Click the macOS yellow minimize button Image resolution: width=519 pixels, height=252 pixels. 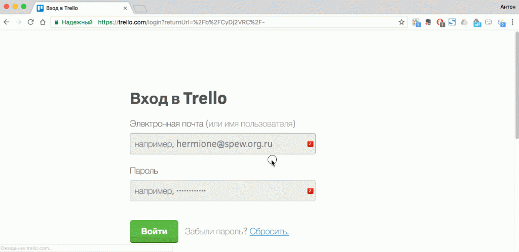click(x=15, y=7)
